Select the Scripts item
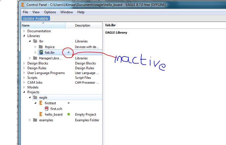The height and width of the screenshot is (145, 226). pyautogui.click(x=32, y=78)
